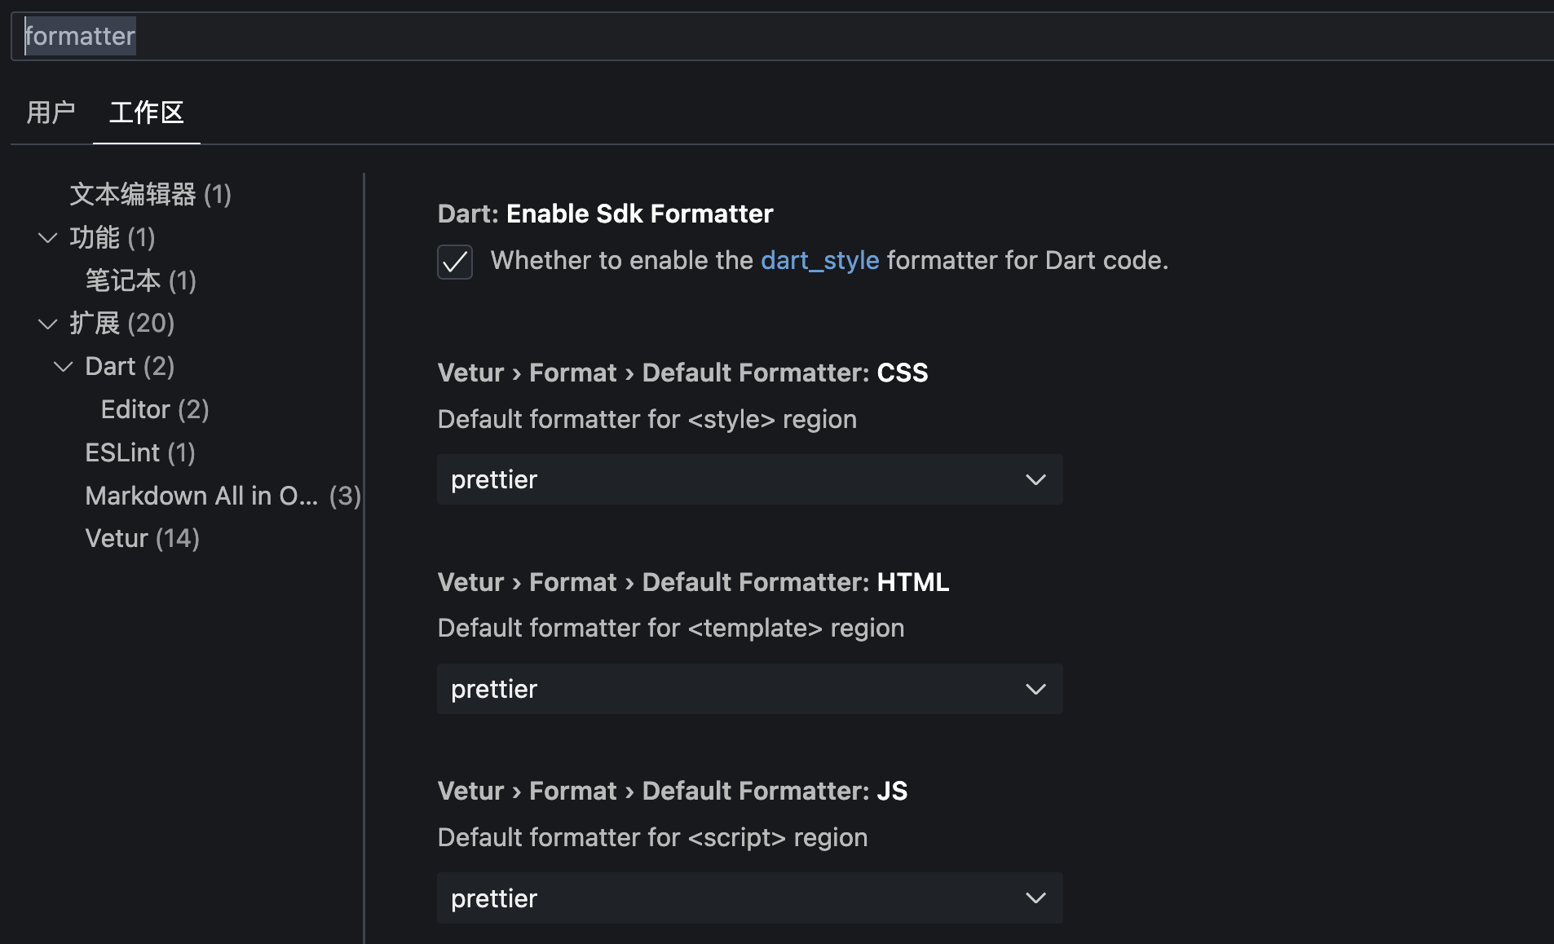Open the CSS default formatter dropdown
This screenshot has height=944, width=1554.
click(x=750, y=479)
